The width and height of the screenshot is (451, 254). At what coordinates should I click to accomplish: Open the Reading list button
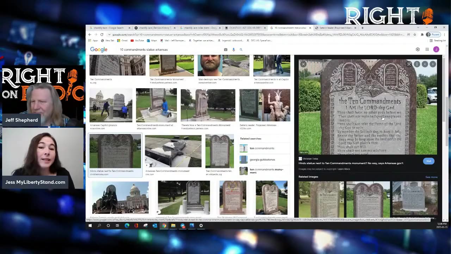pos(438,41)
